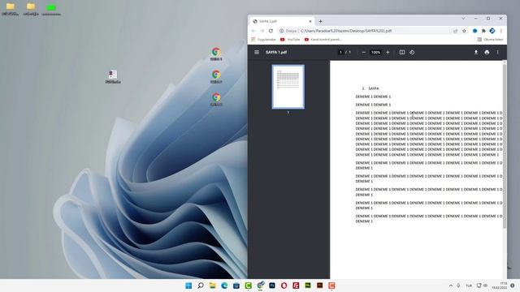Click the PDF viewer vertical scrollbar
The height and width of the screenshot is (292, 520).
pyautogui.click(x=505, y=146)
